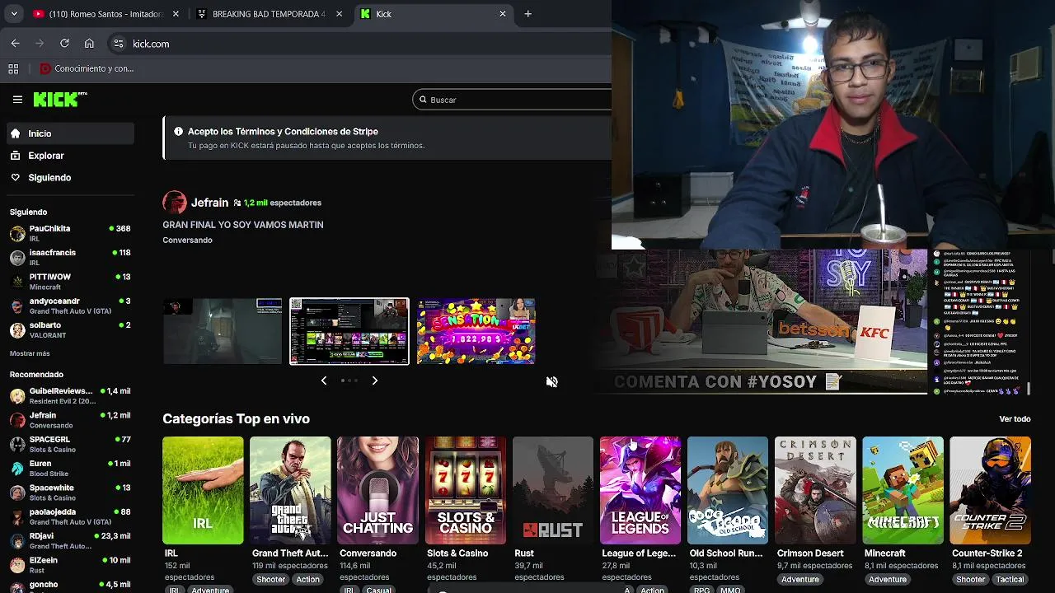The image size is (1055, 593).
Task: Click Conversando category under stream title
Action: point(187,240)
